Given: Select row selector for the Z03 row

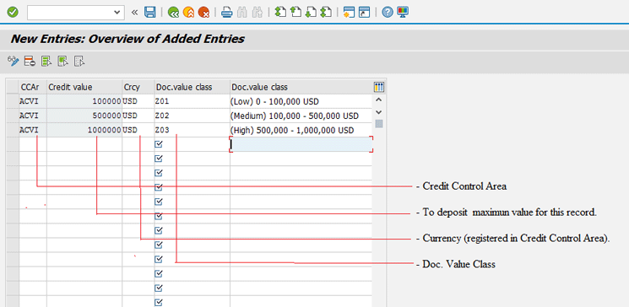Looking at the screenshot, I should click(x=13, y=130).
